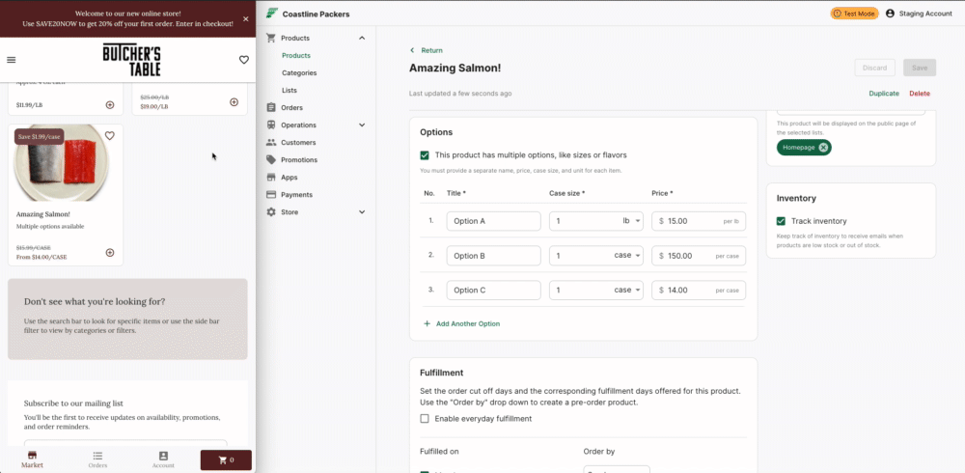Go to the Orders tab in bottom bar
965x473 pixels.
[97, 459]
